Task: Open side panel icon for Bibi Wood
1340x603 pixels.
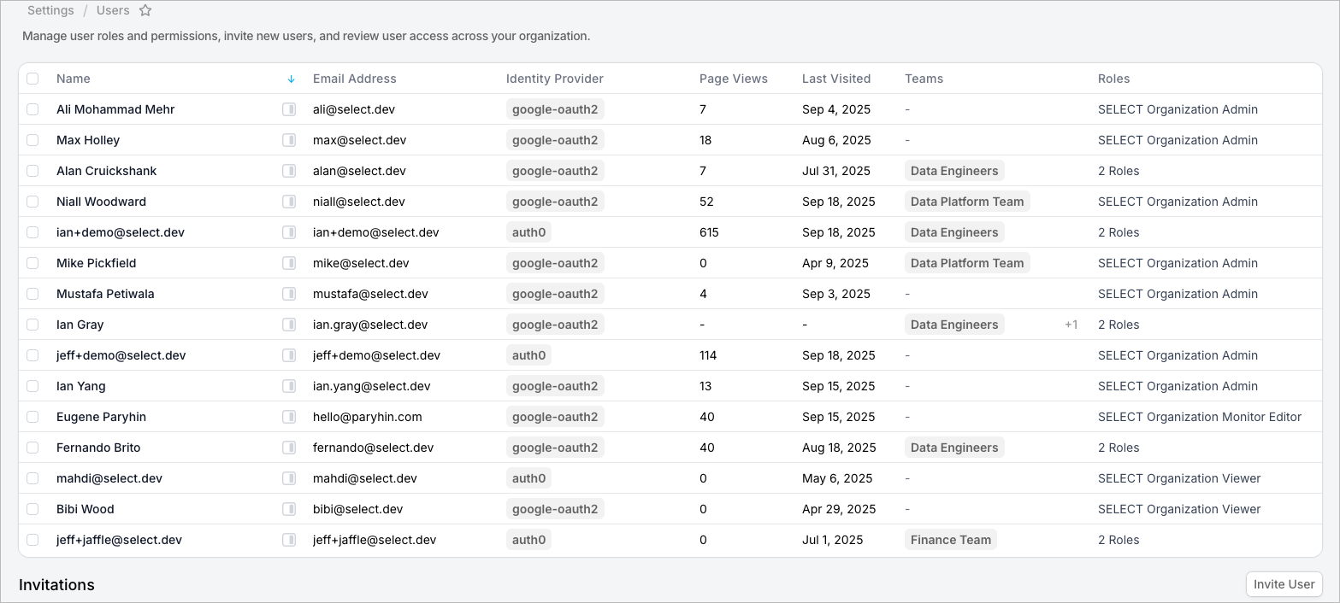Action: pyautogui.click(x=289, y=509)
